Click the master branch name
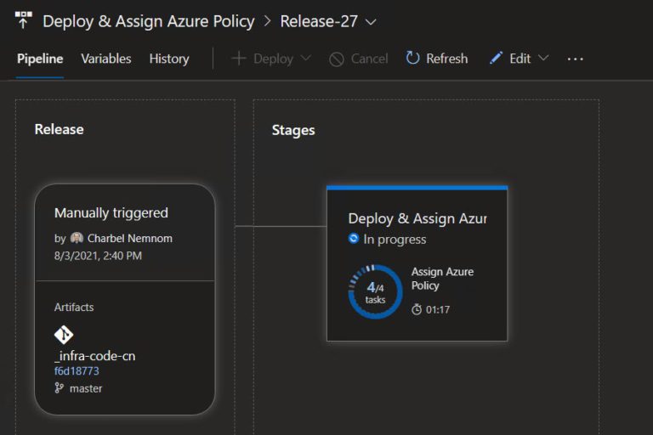The image size is (653, 435). [x=86, y=388]
